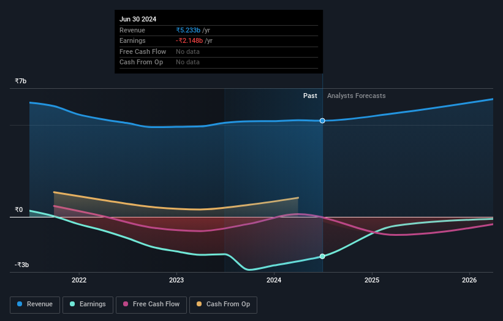Toggle the Revenue legend button

(35, 304)
